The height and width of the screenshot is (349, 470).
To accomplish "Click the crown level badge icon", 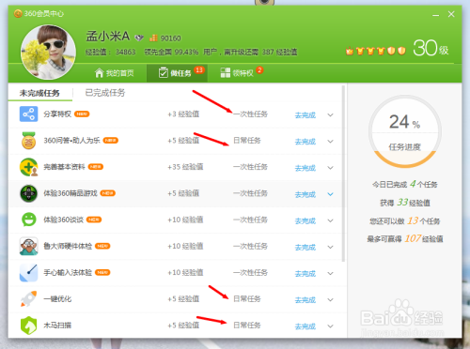I will coord(350,51).
